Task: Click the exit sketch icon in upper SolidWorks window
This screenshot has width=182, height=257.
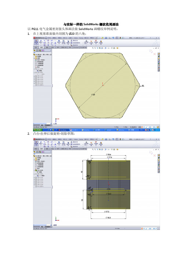Action: point(36,42)
